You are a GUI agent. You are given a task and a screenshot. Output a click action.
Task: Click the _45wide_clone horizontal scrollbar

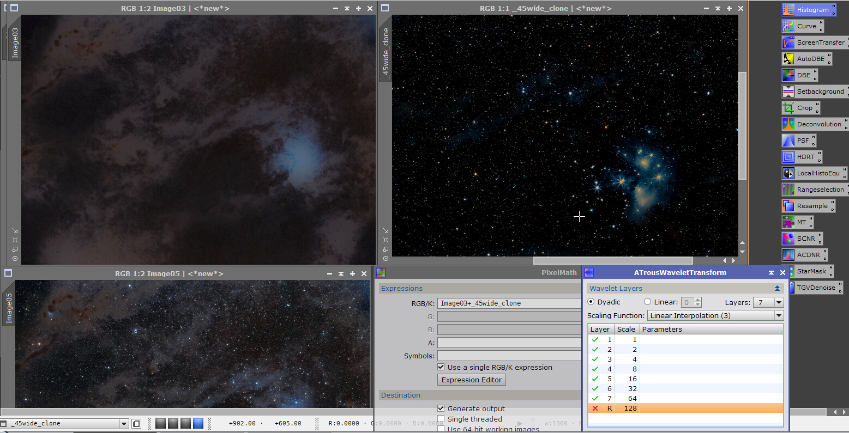613,260
